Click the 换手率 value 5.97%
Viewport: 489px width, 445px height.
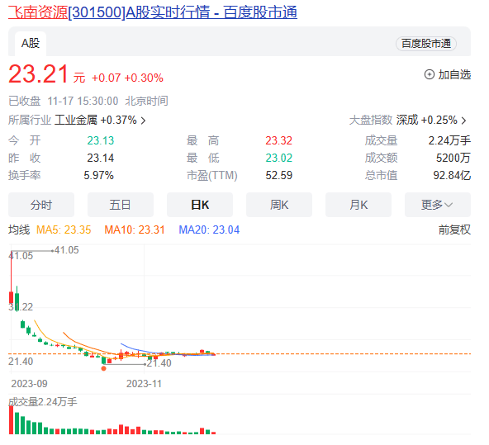coord(98,176)
